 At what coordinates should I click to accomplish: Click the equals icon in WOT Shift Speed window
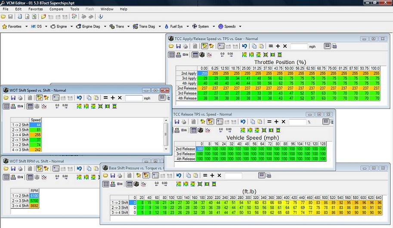click(x=105, y=98)
